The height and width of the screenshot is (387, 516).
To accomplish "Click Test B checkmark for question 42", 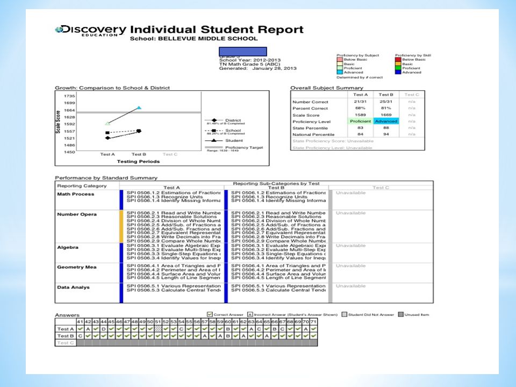I will click(x=88, y=335).
